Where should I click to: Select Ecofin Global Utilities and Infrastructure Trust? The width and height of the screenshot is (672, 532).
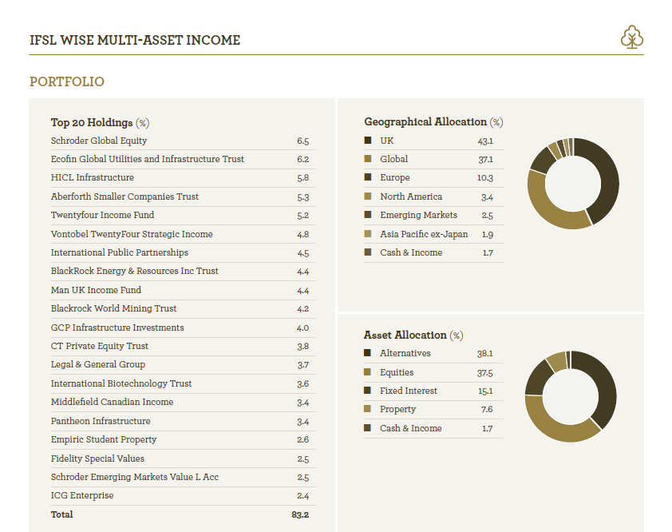pos(183,159)
